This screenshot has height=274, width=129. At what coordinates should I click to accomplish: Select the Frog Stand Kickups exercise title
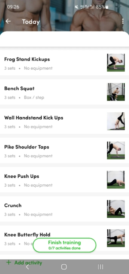tap(27, 59)
